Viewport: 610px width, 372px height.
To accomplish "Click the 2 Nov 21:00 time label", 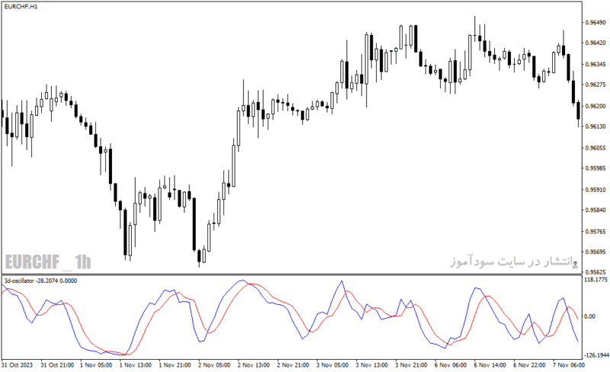I will [294, 365].
